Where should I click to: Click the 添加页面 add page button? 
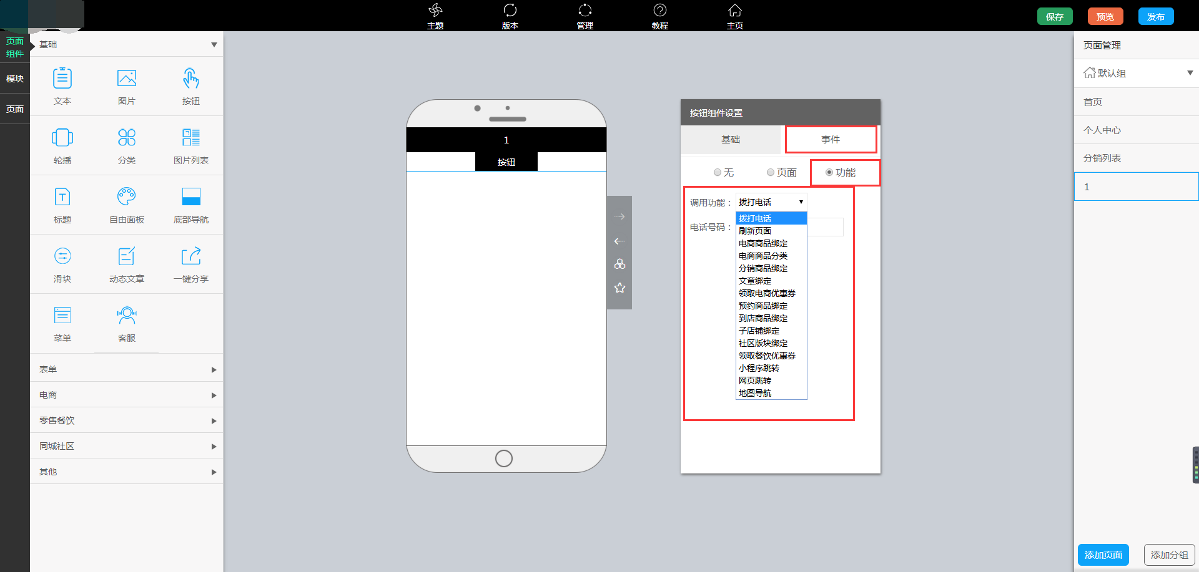pos(1103,555)
